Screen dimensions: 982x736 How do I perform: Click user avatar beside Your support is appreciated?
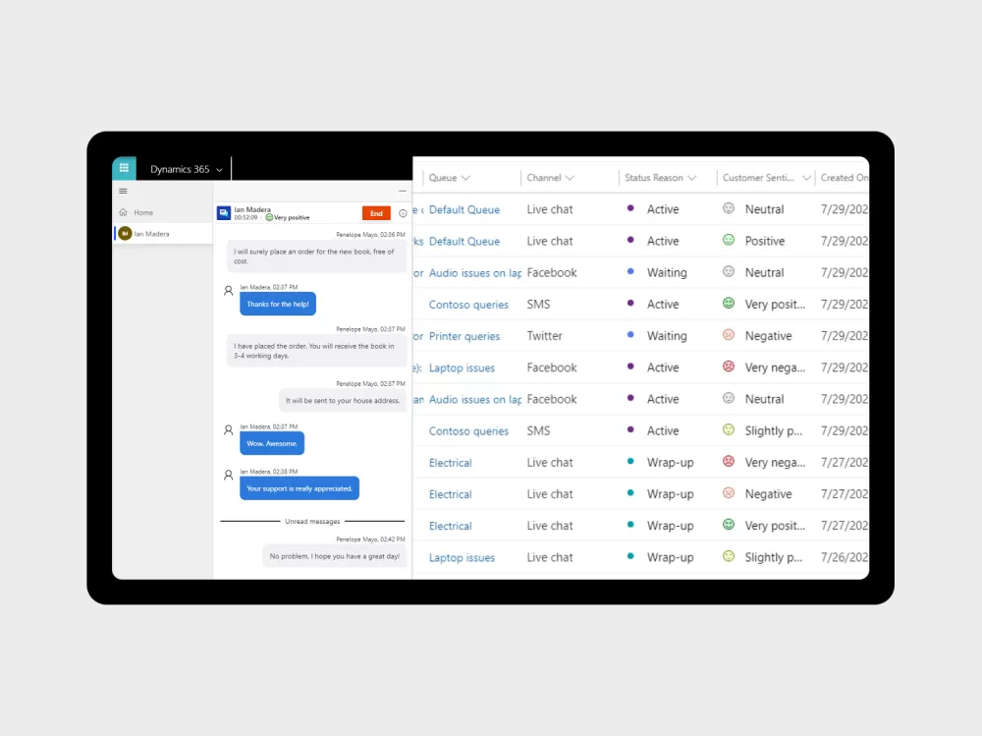(229, 476)
